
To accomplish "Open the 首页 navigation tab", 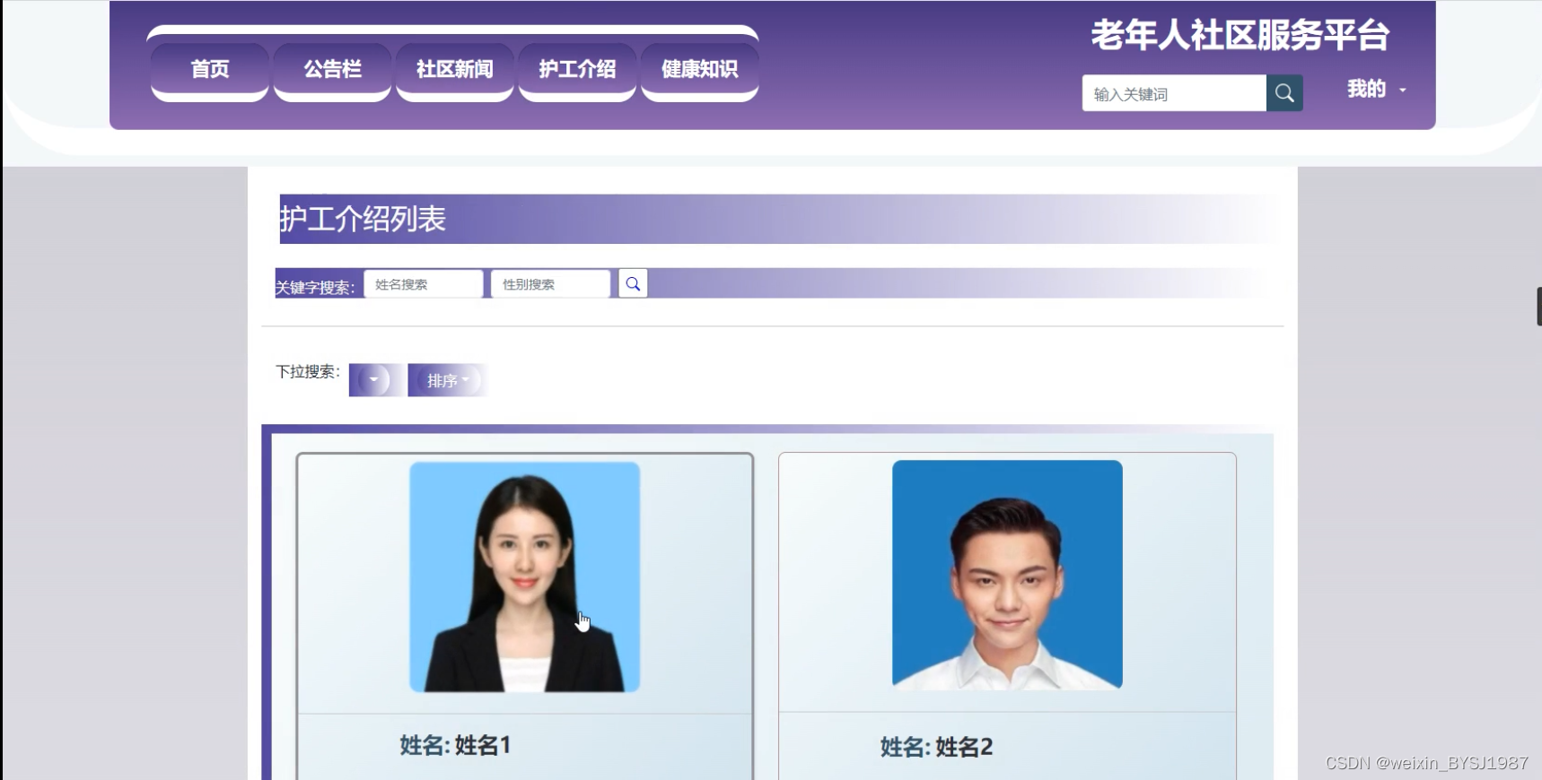I will coord(210,69).
